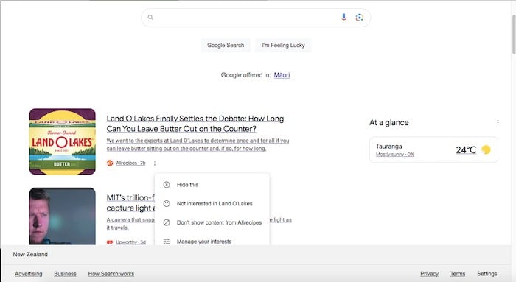Click the Hide this icon

[167, 185]
